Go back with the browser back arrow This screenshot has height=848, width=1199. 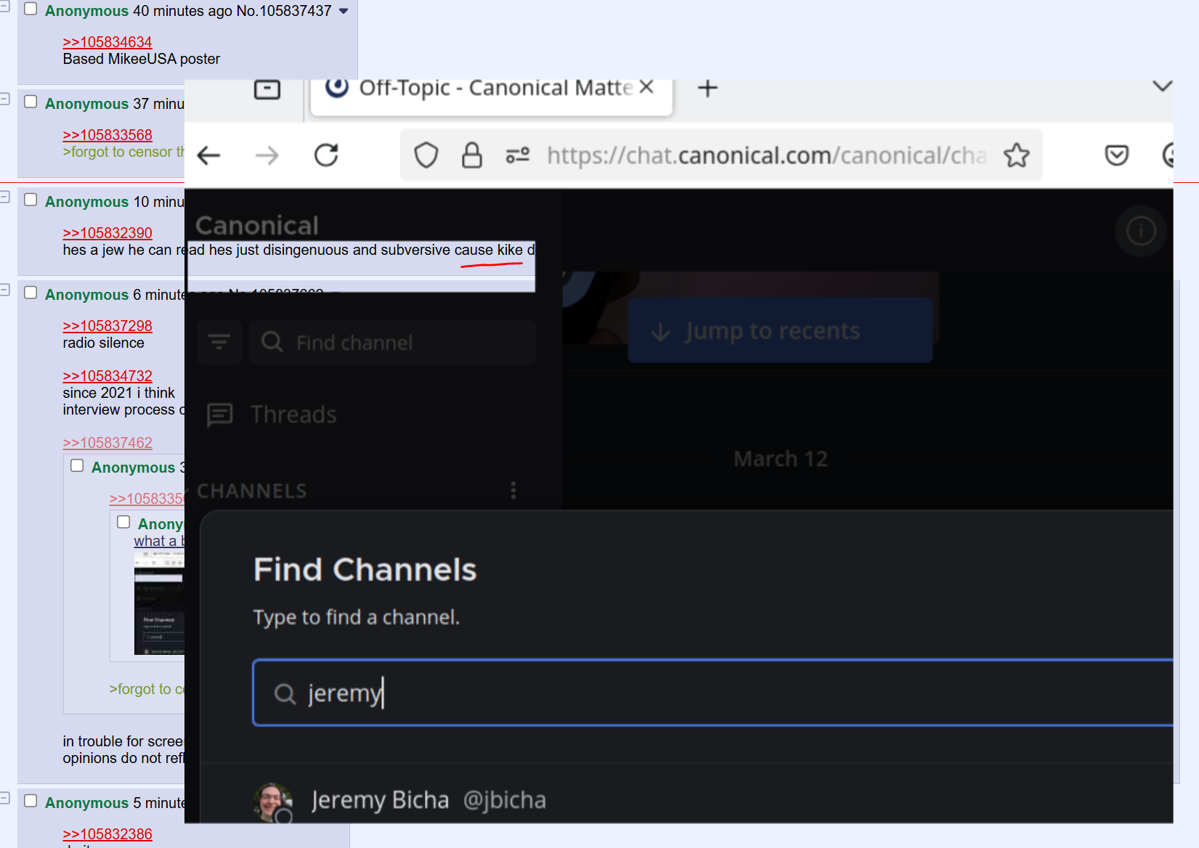209,155
